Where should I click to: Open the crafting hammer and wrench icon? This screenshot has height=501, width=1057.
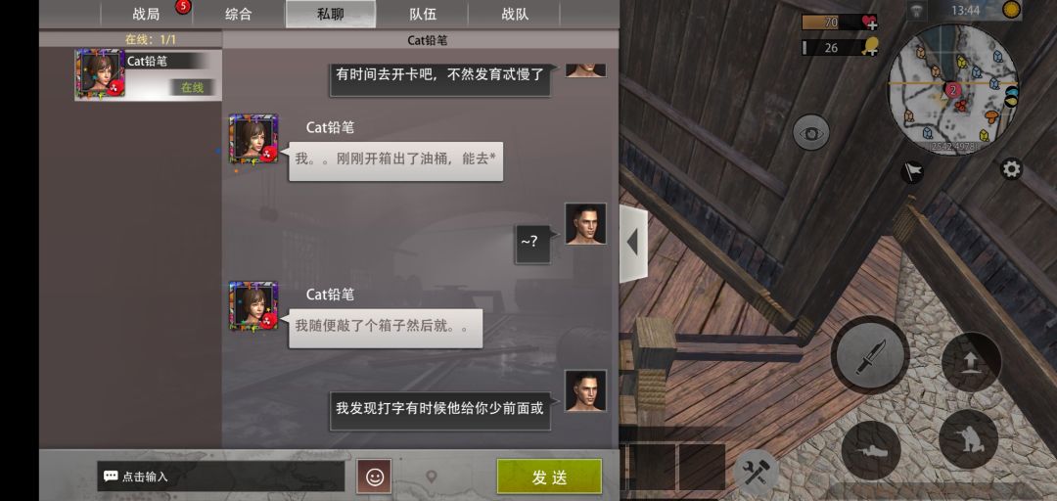[x=756, y=470]
